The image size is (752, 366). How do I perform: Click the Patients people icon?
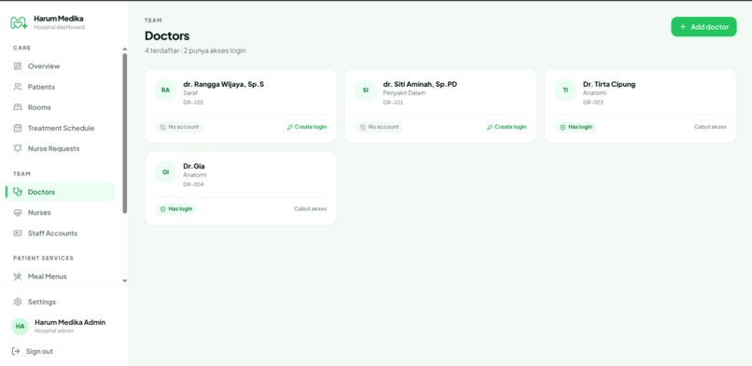[x=18, y=87]
